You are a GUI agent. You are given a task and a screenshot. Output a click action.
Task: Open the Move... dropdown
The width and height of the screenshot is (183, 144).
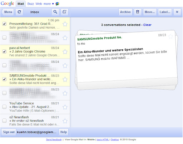(x=150, y=12)
